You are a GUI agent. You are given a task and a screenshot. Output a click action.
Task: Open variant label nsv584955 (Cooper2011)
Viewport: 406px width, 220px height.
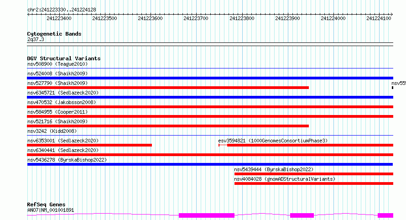pyautogui.click(x=57, y=112)
